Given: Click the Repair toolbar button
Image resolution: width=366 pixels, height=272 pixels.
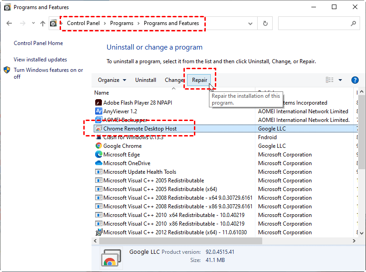Looking at the screenshot, I should pyautogui.click(x=199, y=80).
